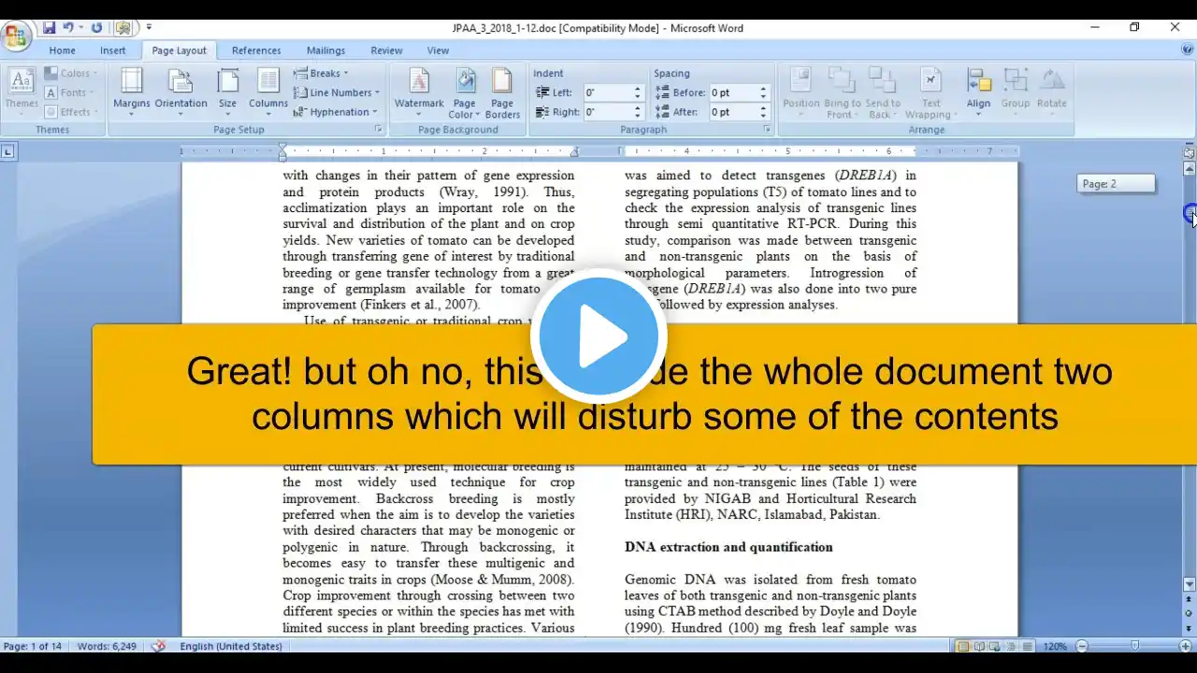This screenshot has height=673, width=1197.
Task: Open the Columns layout menu
Action: 268,93
